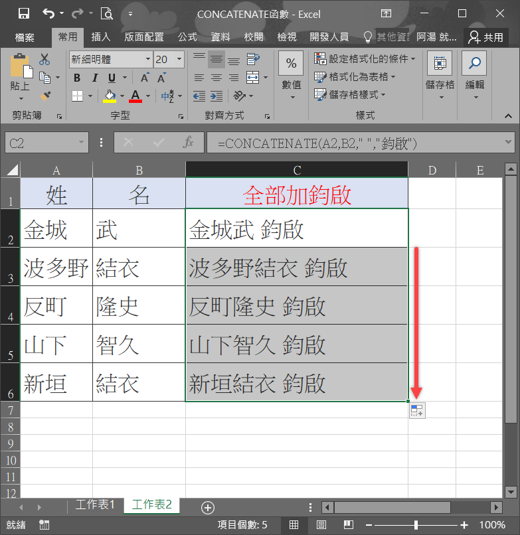
Task: Click the Auto Fill Options icon
Action: coord(417,410)
